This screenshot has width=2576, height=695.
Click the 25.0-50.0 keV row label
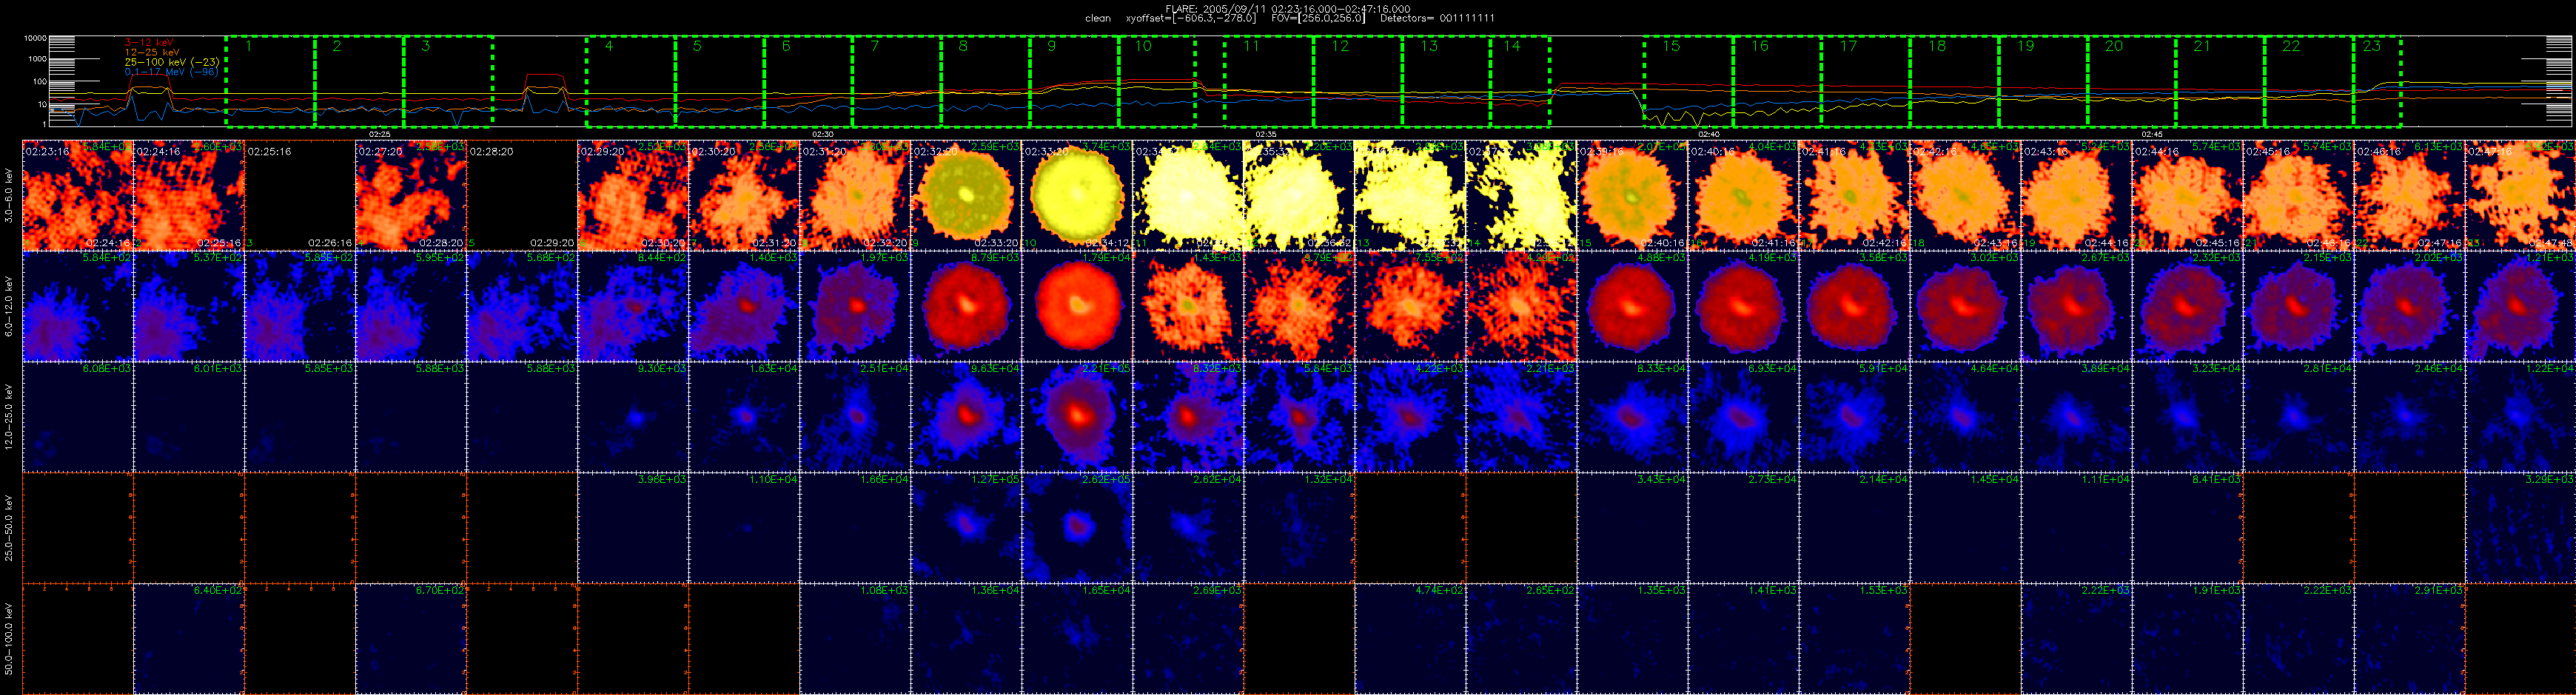click(x=10, y=528)
